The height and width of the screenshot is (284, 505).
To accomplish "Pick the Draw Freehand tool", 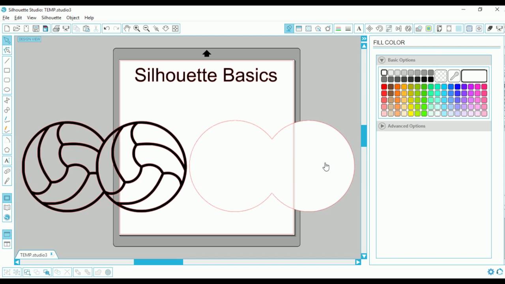I will coord(7,120).
